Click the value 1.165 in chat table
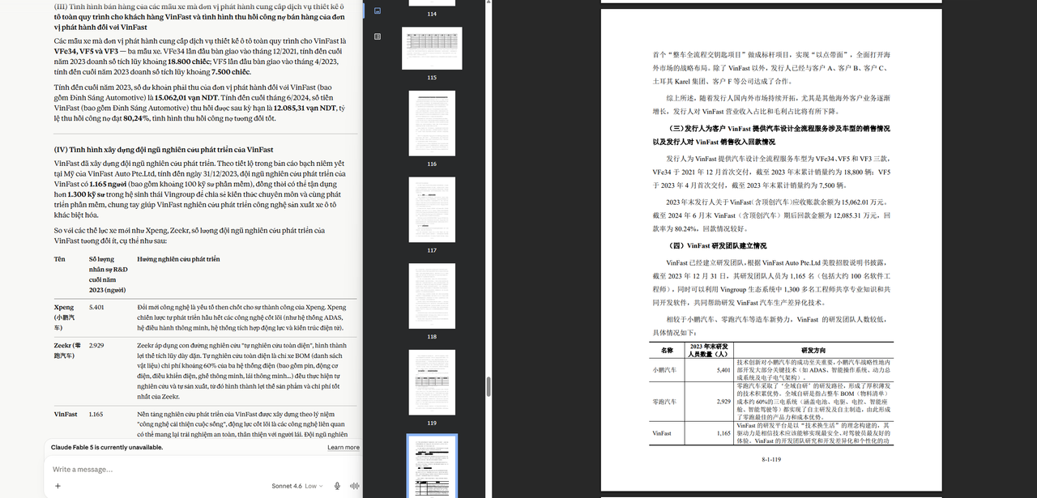This screenshot has height=498, width=1037. tap(96, 414)
